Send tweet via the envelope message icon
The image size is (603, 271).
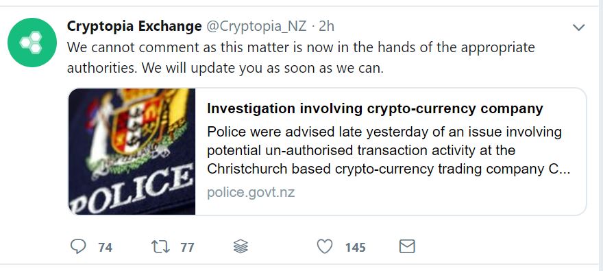407,246
